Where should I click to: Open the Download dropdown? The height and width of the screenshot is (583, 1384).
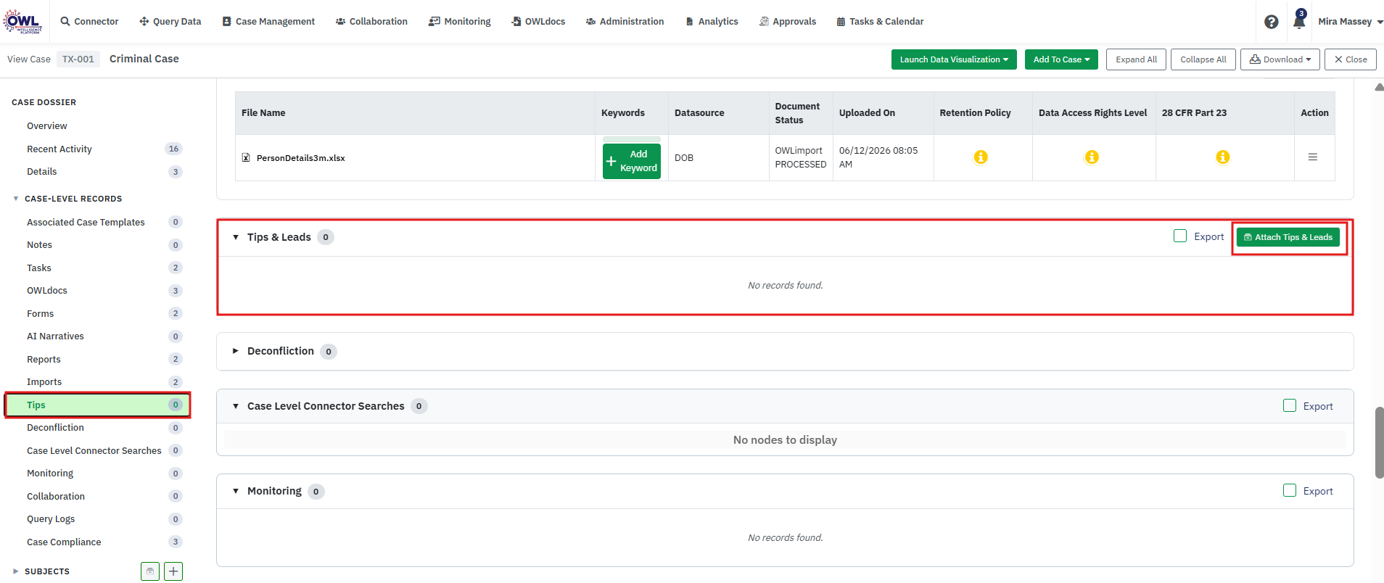(x=1280, y=59)
